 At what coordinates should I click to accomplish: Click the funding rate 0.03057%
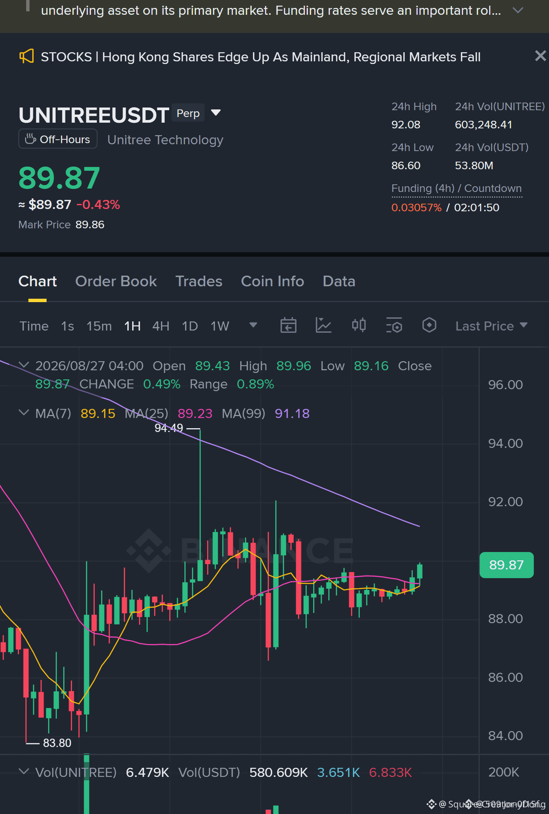(416, 208)
